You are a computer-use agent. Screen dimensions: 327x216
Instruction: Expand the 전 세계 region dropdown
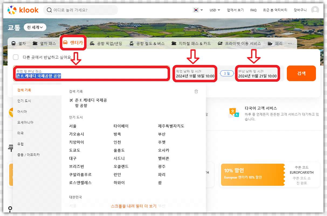coord(35,27)
